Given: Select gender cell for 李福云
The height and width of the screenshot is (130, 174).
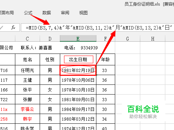Looking at the screenshot, I should pos(50,109).
